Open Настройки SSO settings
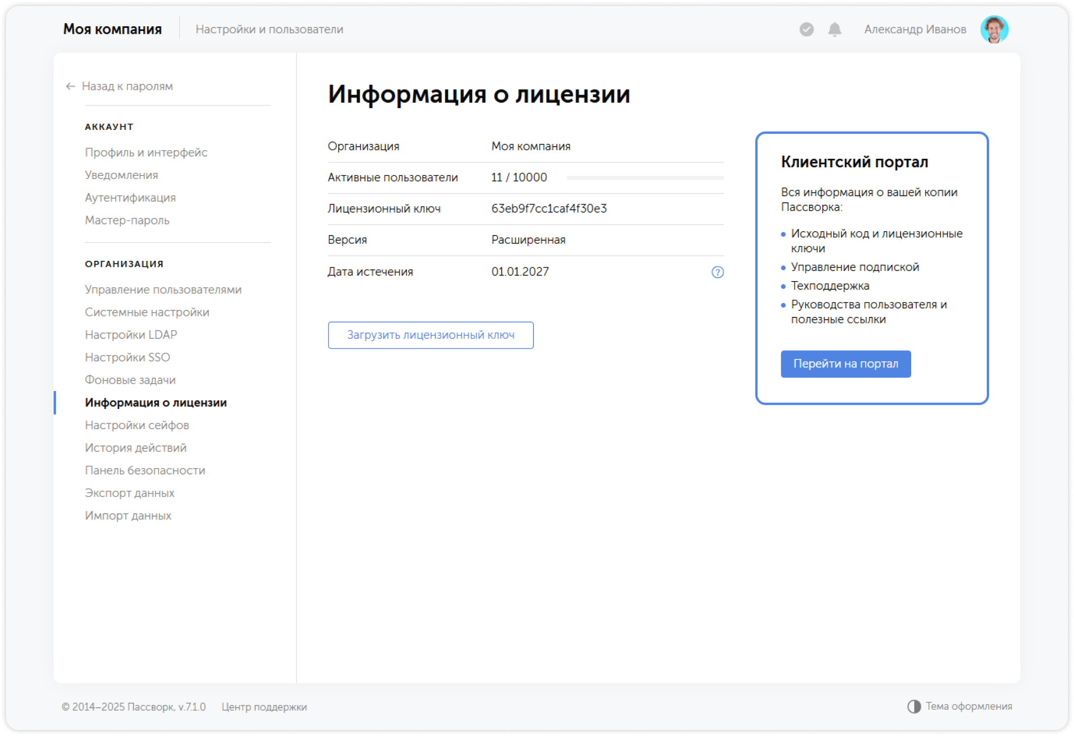The height and width of the screenshot is (736, 1074). [x=127, y=357]
